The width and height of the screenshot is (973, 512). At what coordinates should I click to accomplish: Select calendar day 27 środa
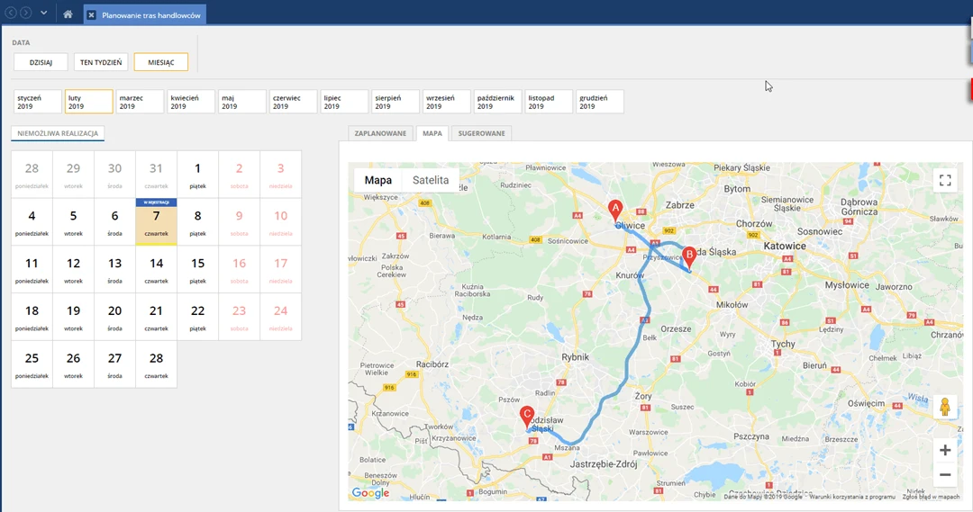[114, 364]
